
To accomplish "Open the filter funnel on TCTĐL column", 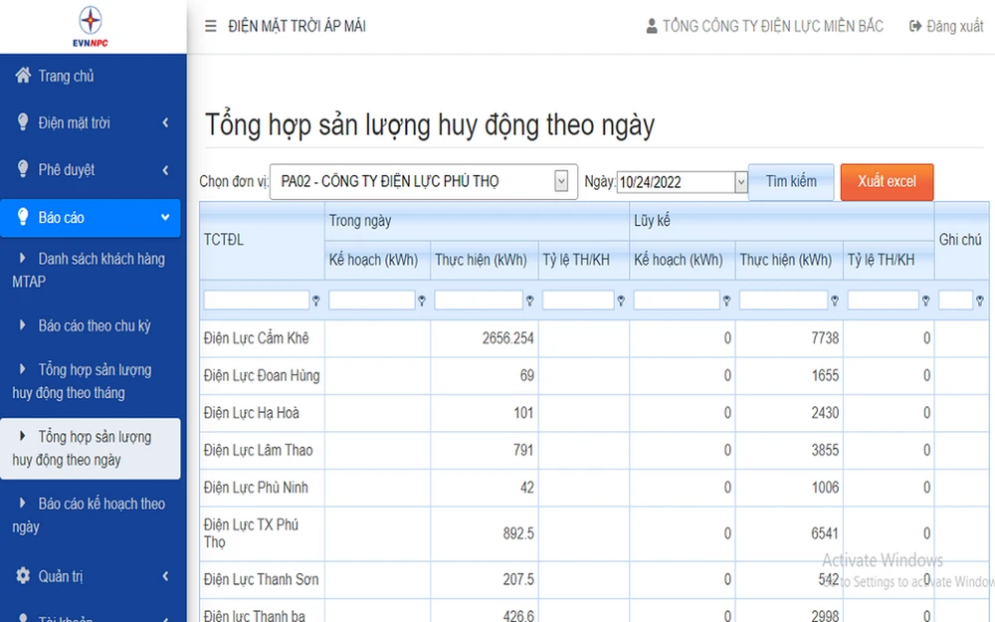I will pos(315,300).
